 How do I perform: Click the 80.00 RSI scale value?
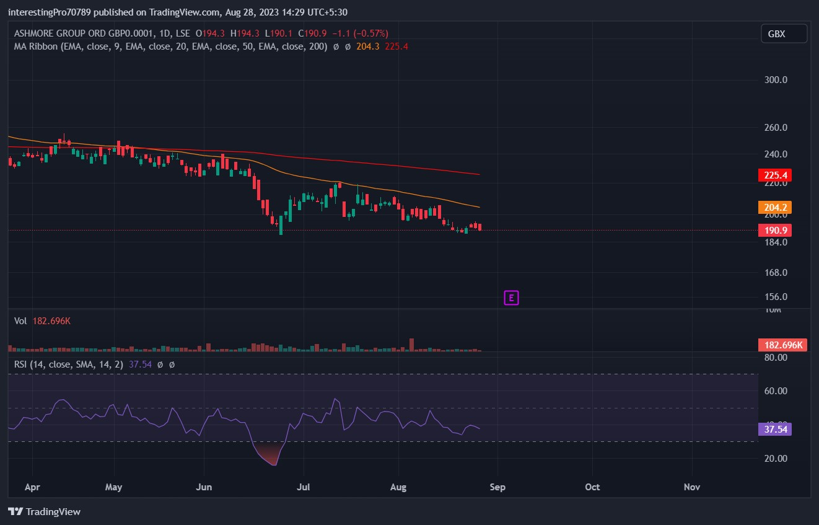point(776,358)
